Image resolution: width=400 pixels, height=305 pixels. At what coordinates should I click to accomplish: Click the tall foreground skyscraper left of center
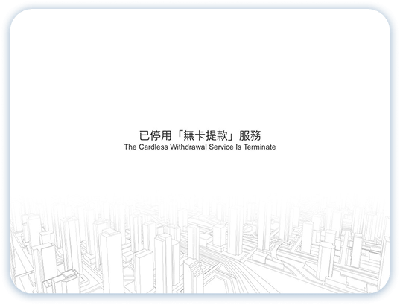click(x=112, y=260)
